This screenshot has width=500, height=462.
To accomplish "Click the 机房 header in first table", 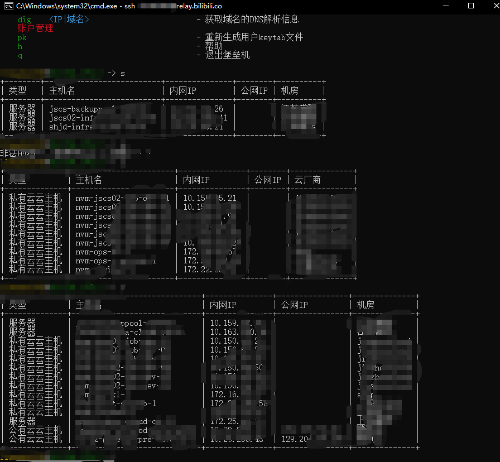I will coord(290,90).
